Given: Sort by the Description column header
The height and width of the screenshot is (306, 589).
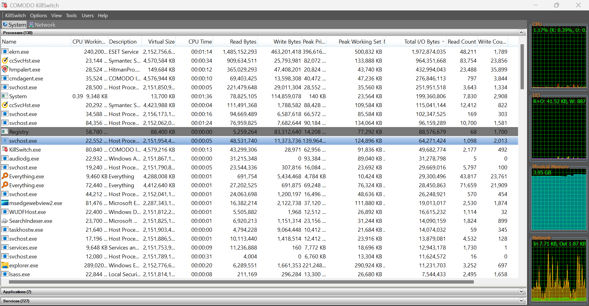Looking at the screenshot, I should point(125,42).
